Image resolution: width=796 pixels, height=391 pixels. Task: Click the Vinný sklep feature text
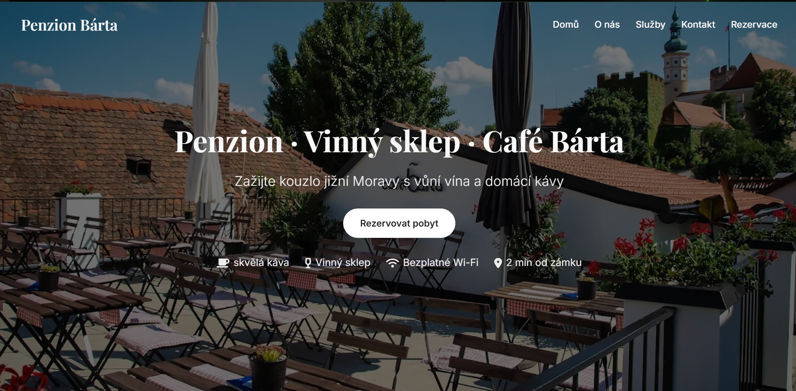point(343,263)
